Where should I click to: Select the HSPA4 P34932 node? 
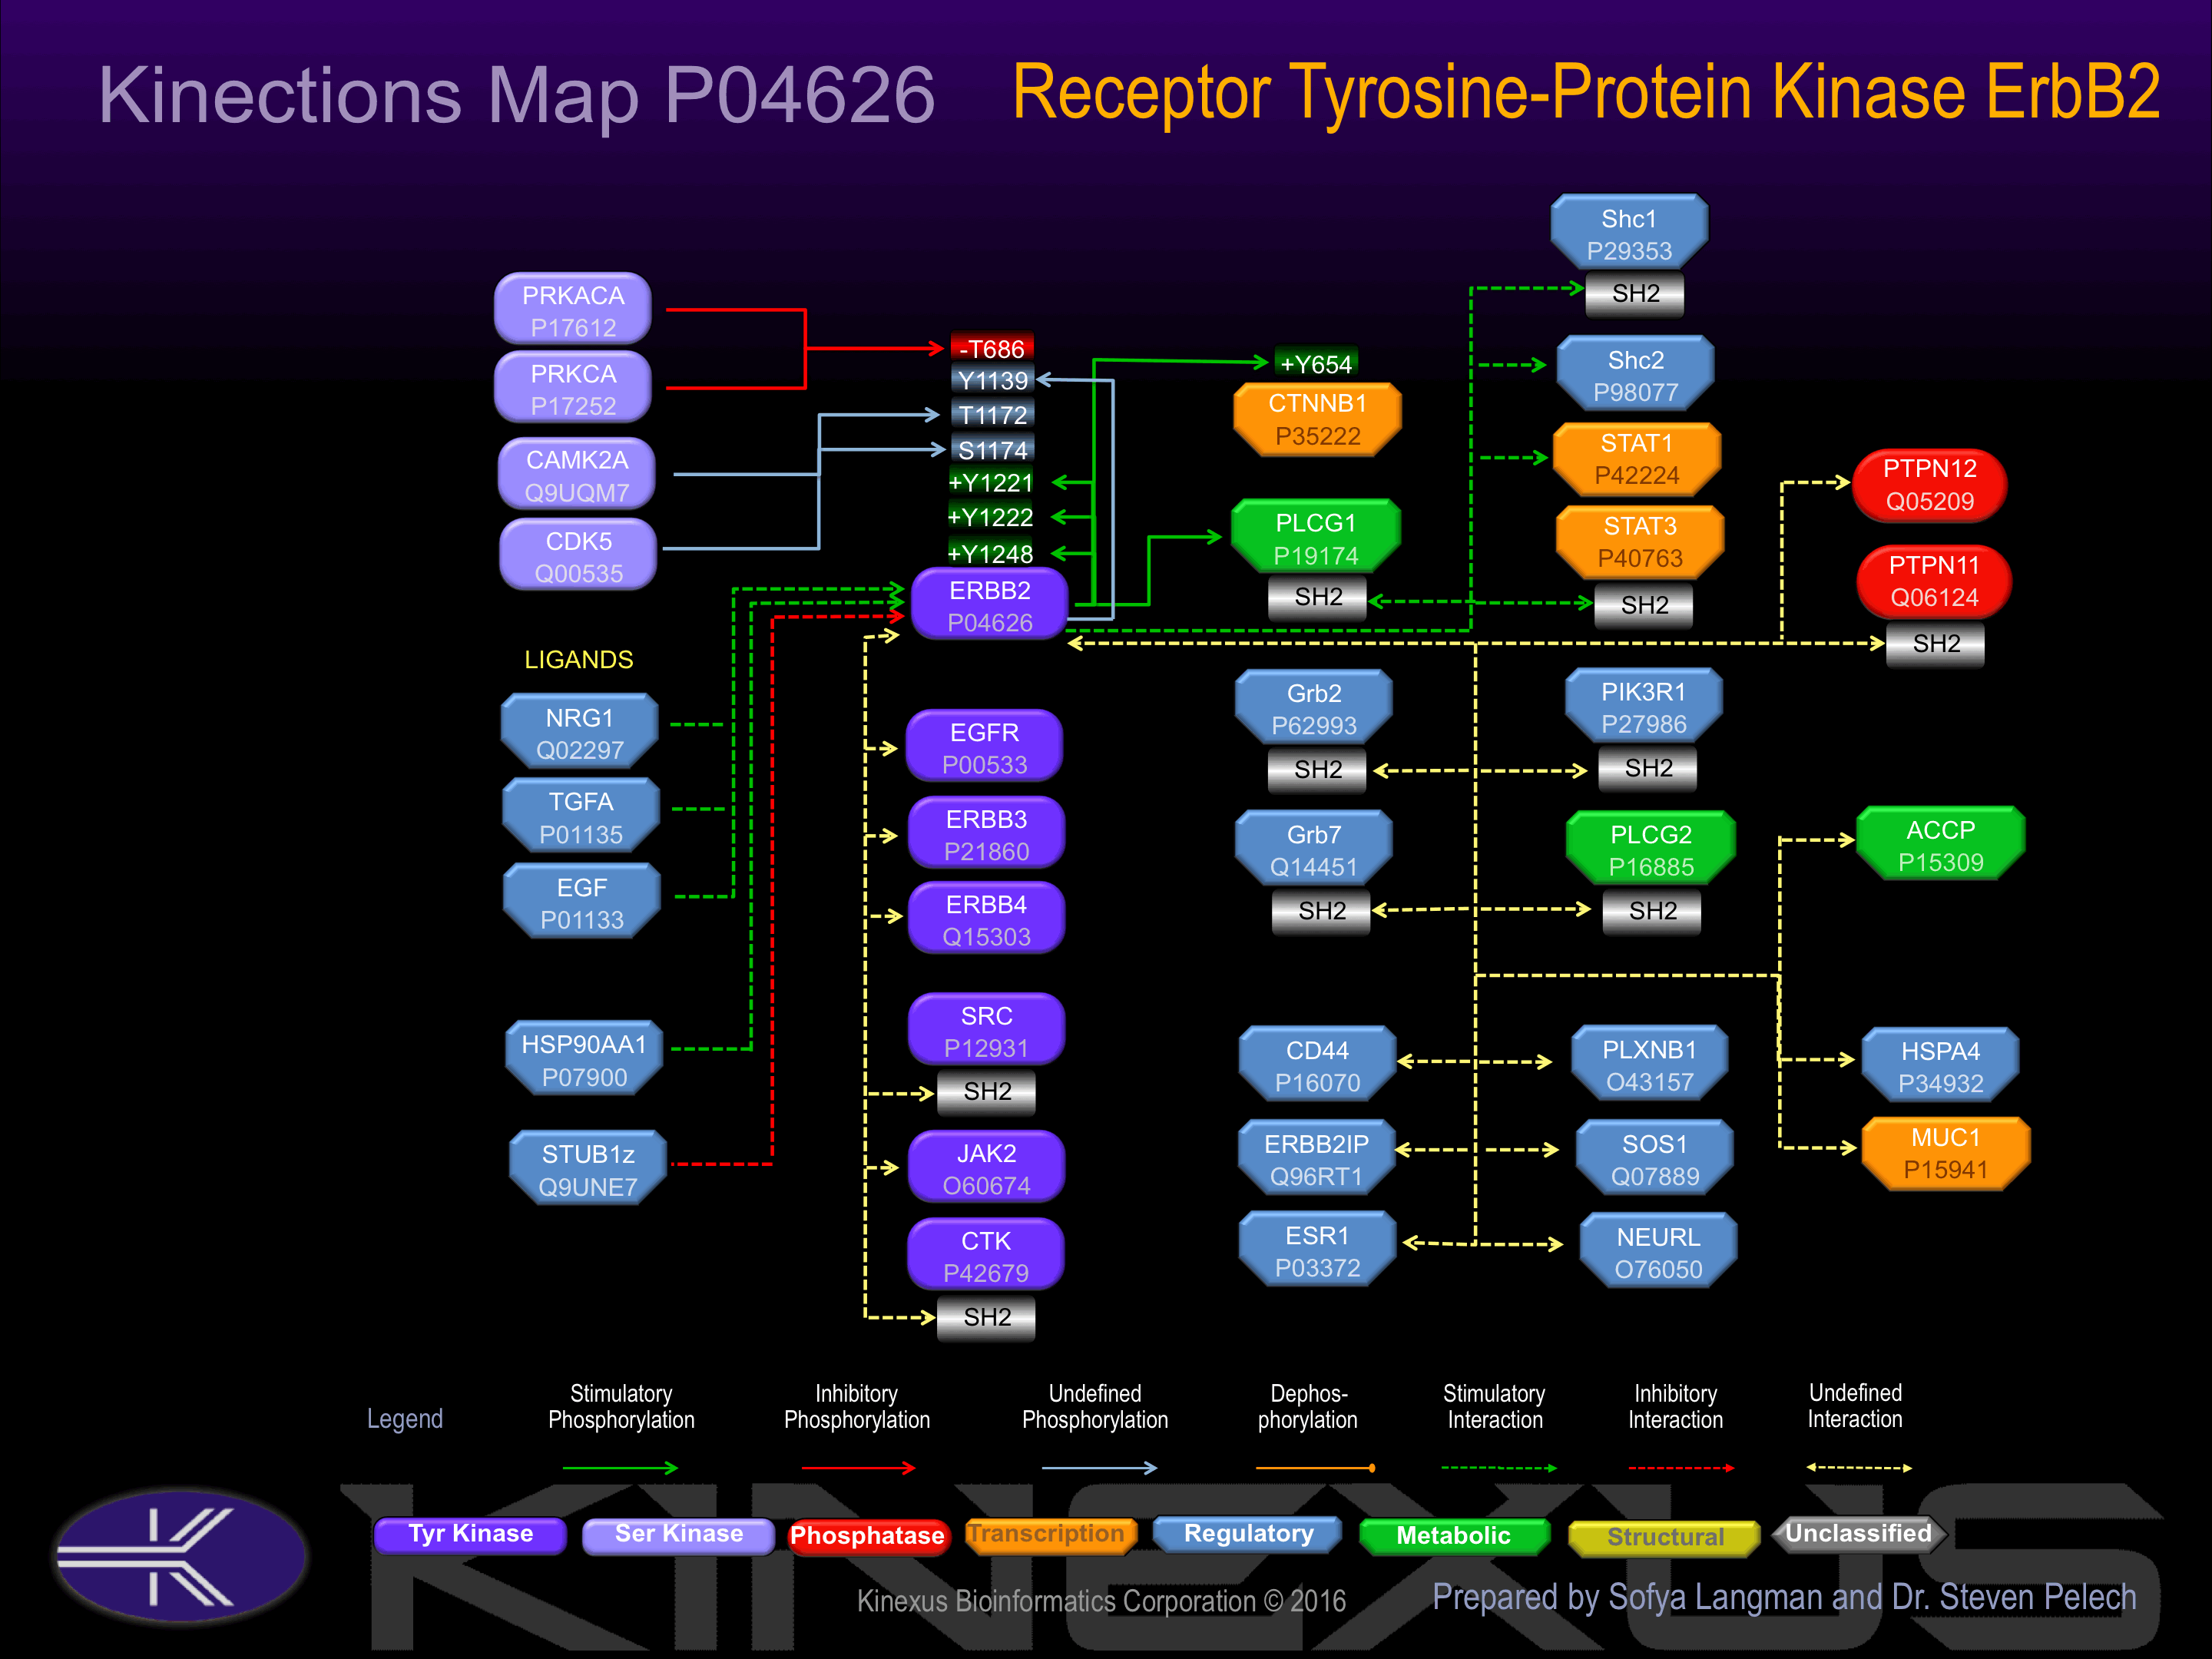(x=1941, y=1066)
